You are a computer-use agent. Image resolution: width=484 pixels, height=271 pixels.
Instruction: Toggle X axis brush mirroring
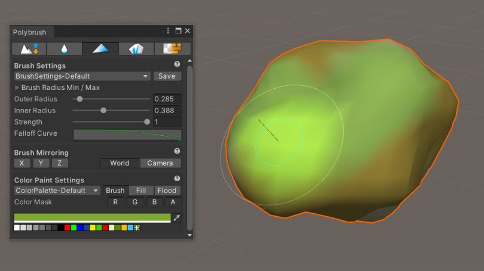(x=22, y=163)
